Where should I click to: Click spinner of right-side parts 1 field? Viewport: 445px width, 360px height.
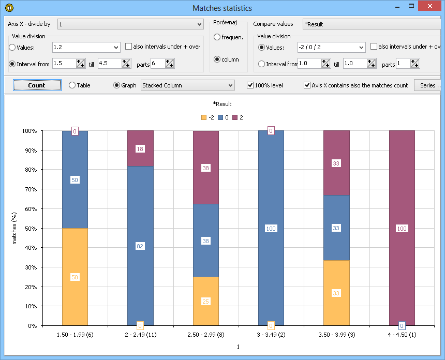(414, 64)
